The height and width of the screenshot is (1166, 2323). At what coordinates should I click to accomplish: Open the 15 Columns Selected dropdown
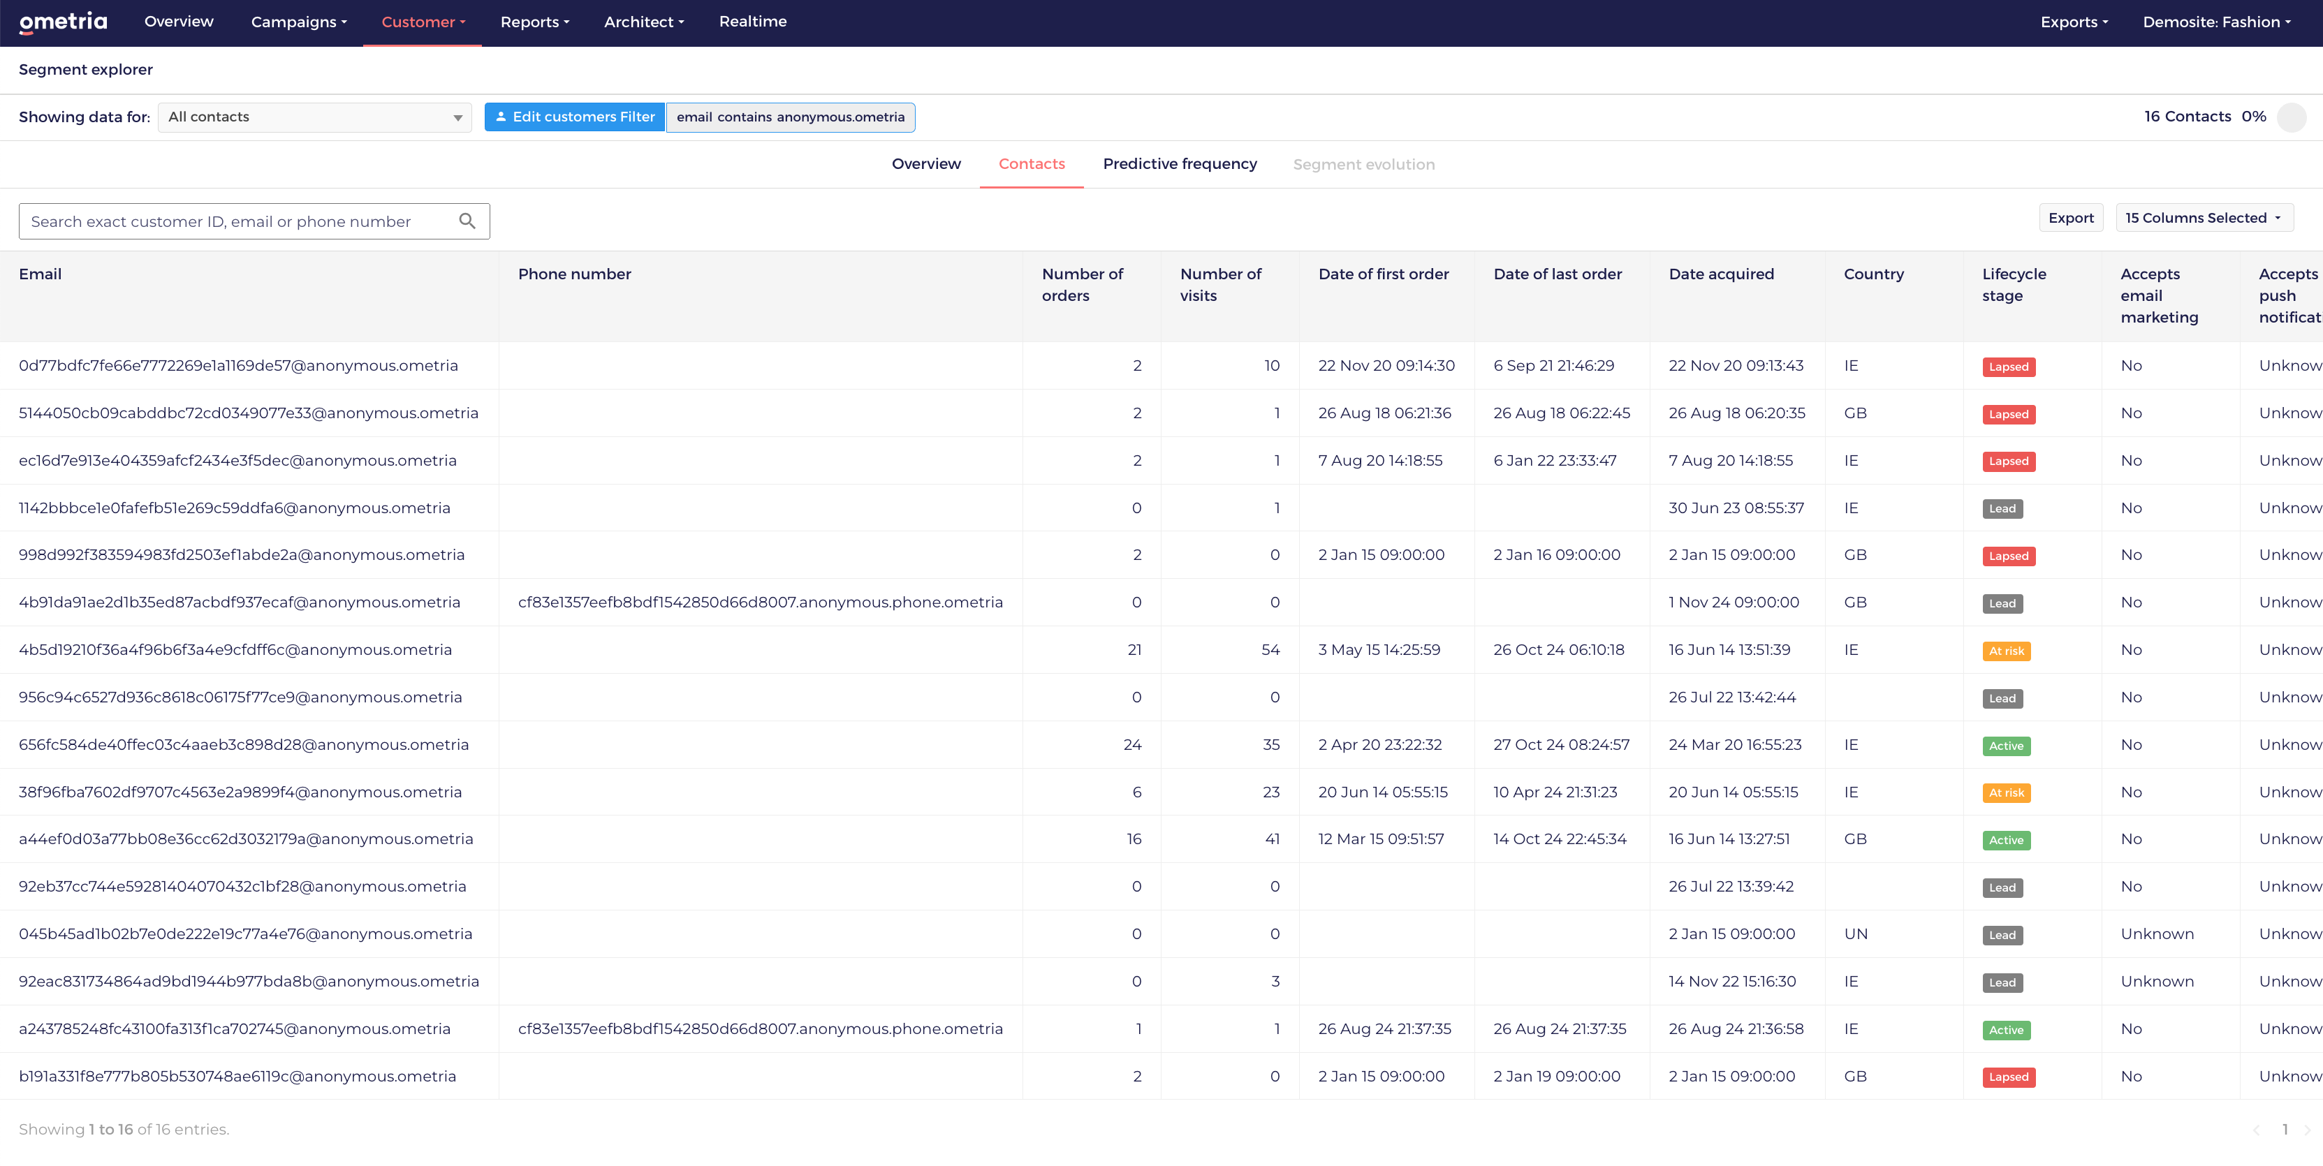[2204, 219]
